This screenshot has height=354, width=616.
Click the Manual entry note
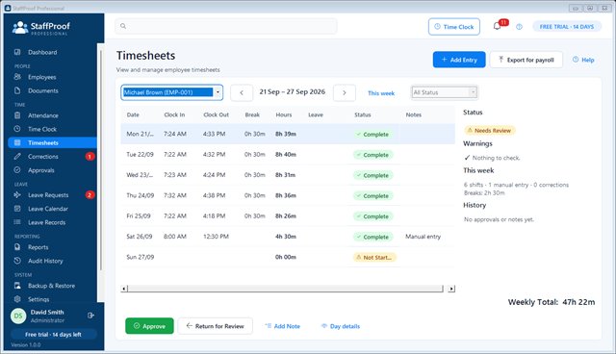pyautogui.click(x=423, y=237)
